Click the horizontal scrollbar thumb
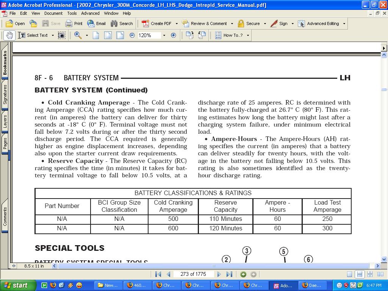Screen dimensions: 388x291 coord(214,266)
